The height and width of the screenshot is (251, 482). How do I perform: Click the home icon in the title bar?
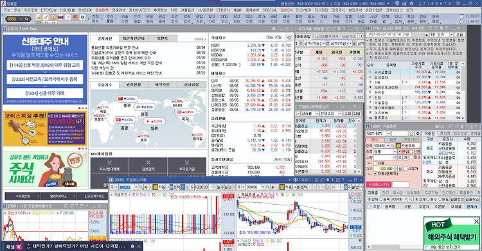411,3
